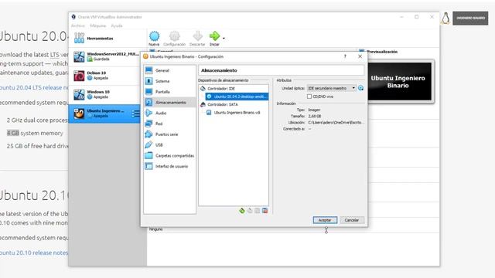Click the Nueva machine toolbar icon
495x278 pixels.
pos(155,36)
